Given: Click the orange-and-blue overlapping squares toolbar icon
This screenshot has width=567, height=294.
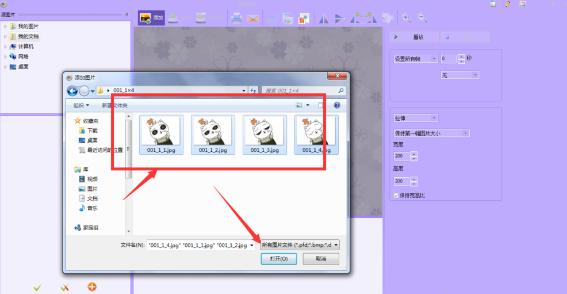Looking at the screenshot, I should 304,18.
